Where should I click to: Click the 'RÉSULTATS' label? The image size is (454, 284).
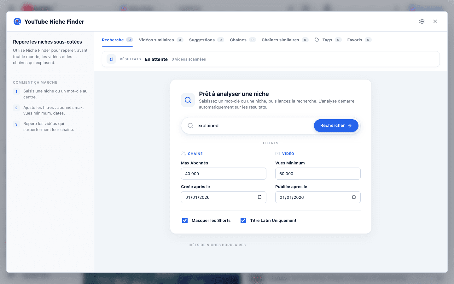130,59
